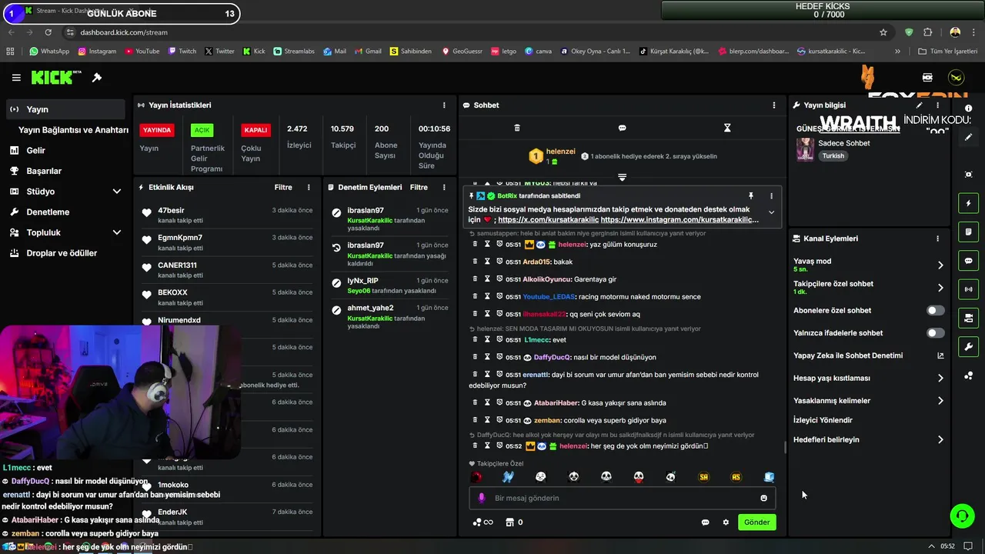This screenshot has width=985, height=554.
Task: Open chat settings gear next to Gönder
Action: [x=726, y=522]
